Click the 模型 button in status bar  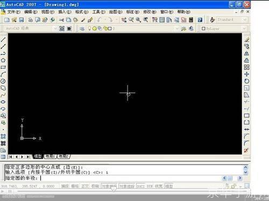pos(169,186)
